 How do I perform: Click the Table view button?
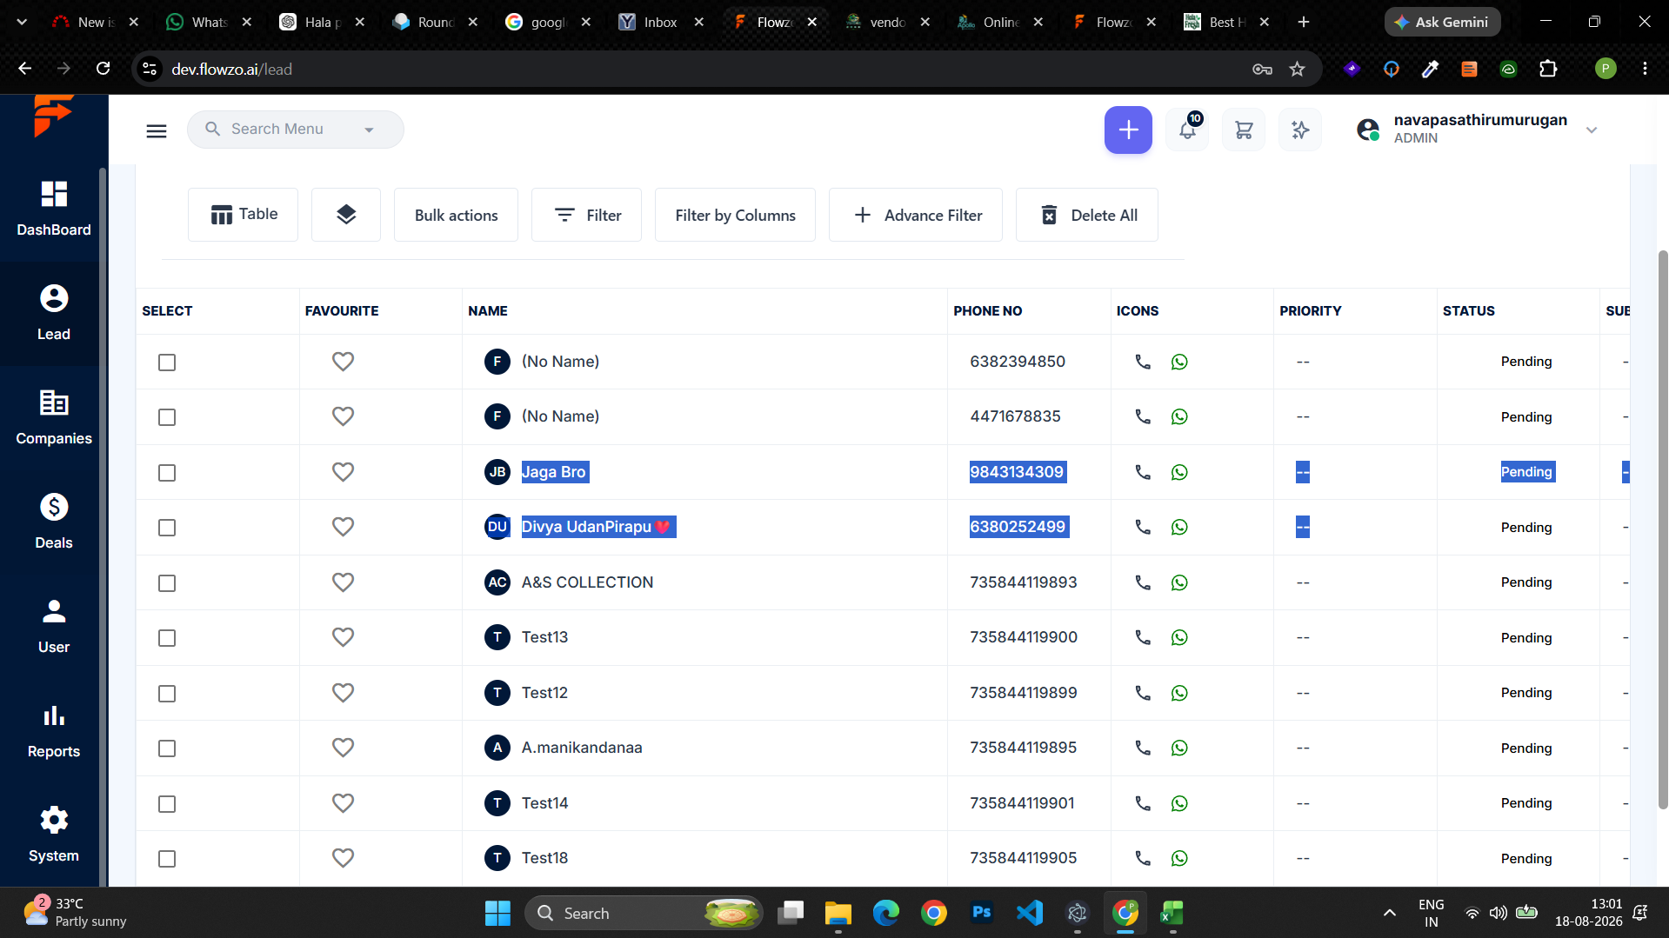click(243, 215)
